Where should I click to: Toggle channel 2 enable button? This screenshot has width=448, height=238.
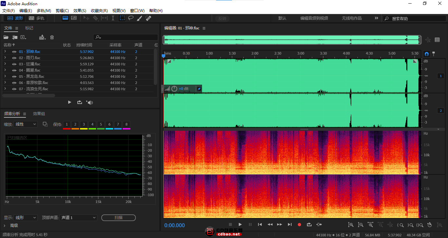click(441, 110)
